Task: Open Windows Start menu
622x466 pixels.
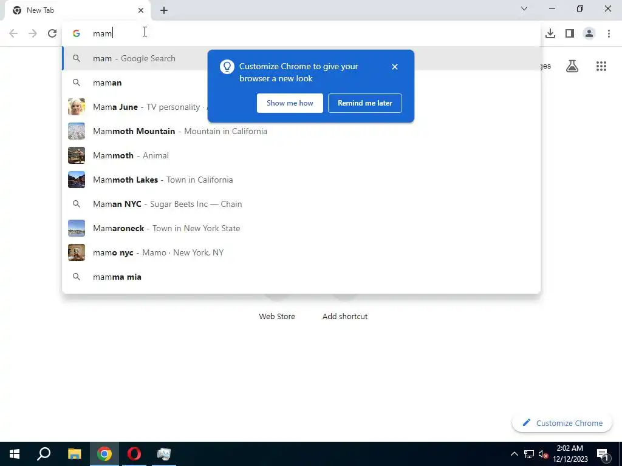Action: point(15,454)
